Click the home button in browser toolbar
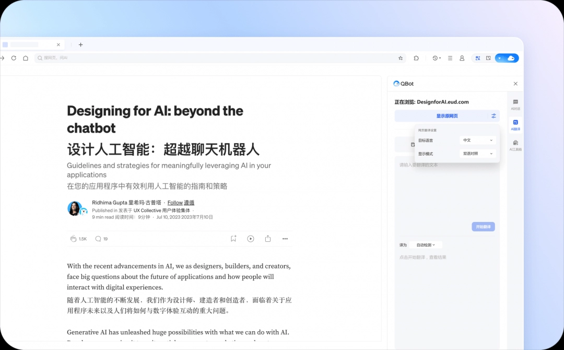Image resolution: width=564 pixels, height=350 pixels. (x=25, y=58)
